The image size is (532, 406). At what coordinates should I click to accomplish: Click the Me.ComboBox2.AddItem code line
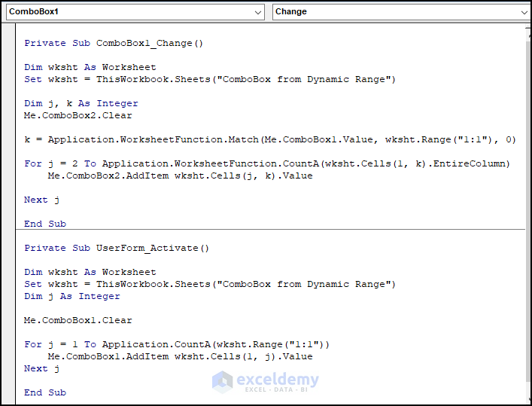(180, 176)
